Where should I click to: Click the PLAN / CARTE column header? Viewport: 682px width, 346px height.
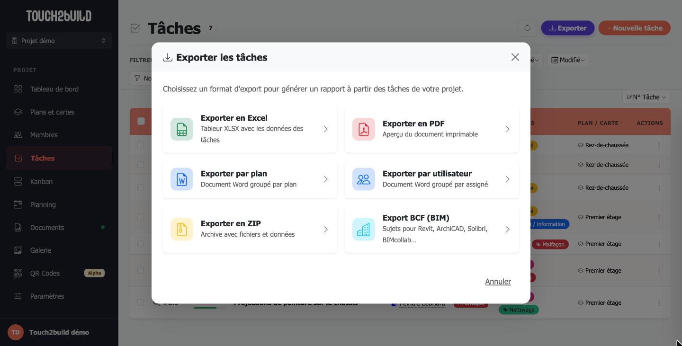(x=598, y=123)
